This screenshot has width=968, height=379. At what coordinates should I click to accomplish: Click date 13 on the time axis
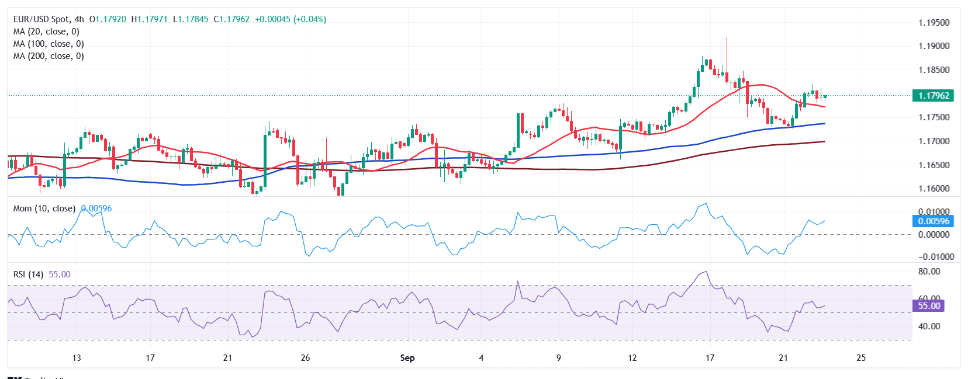(76, 358)
